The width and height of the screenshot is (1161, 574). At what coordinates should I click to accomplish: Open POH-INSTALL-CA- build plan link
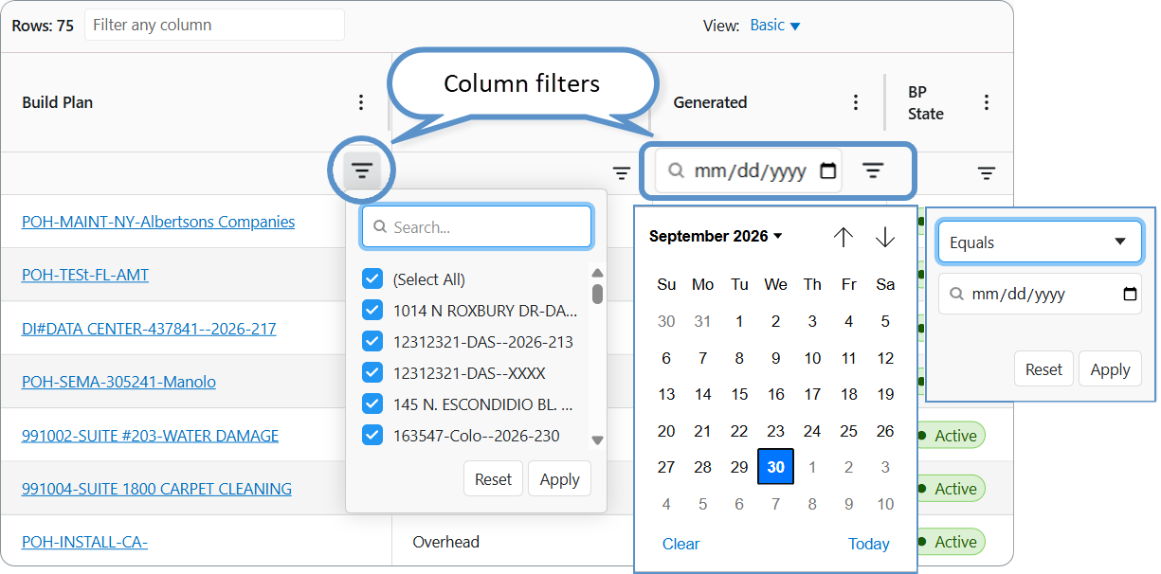(x=84, y=542)
